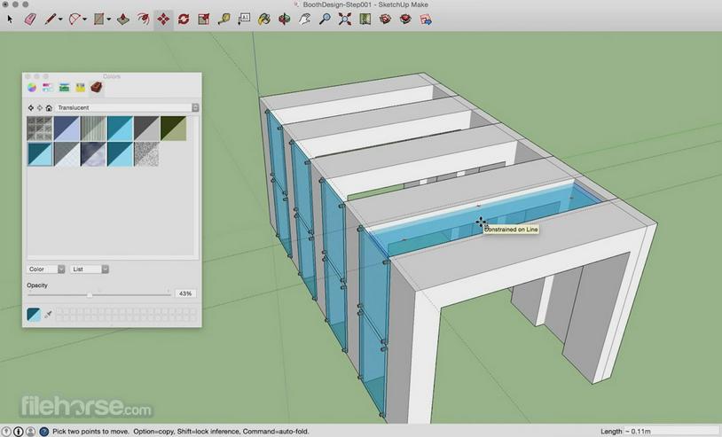
Task: Choose the Text label tool
Action: 244,20
